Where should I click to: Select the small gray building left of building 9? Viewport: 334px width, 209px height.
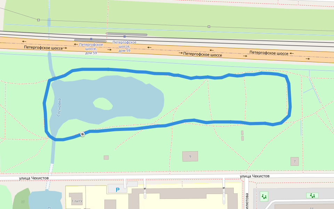[x=106, y=157]
